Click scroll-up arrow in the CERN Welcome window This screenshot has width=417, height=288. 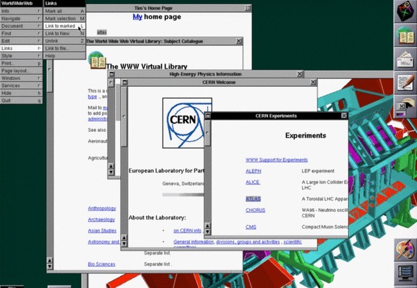tap(124, 237)
